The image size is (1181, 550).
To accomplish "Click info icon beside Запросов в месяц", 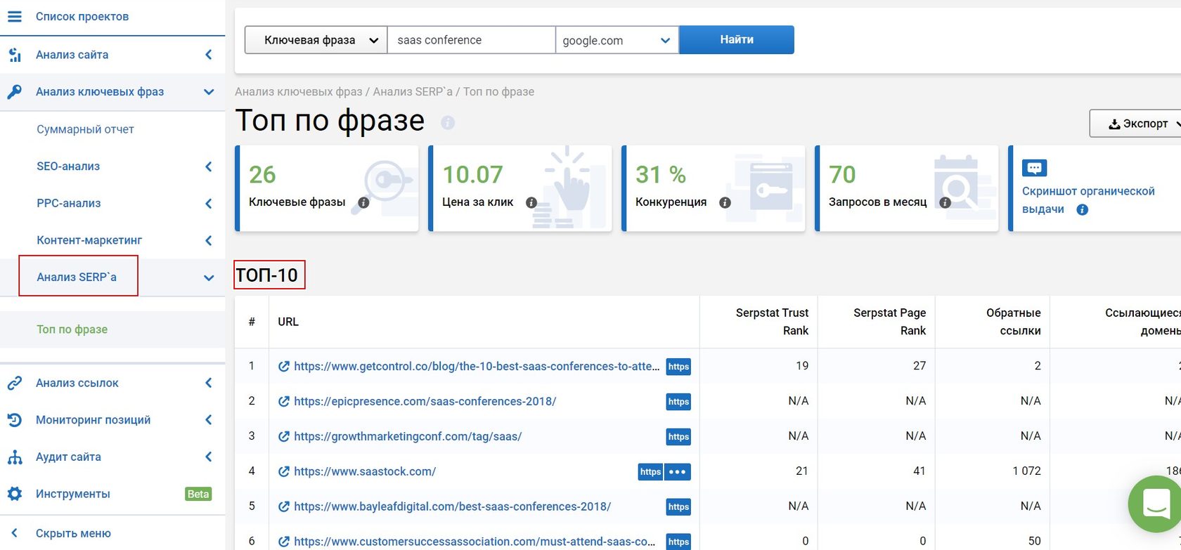I will pyautogui.click(x=946, y=202).
